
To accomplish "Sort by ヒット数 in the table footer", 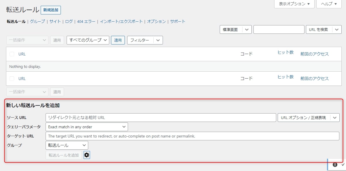I will 285,77.
